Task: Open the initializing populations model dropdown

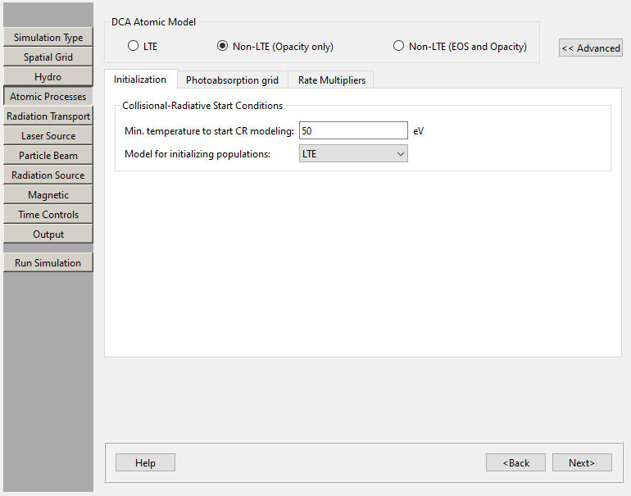Action: coord(353,153)
